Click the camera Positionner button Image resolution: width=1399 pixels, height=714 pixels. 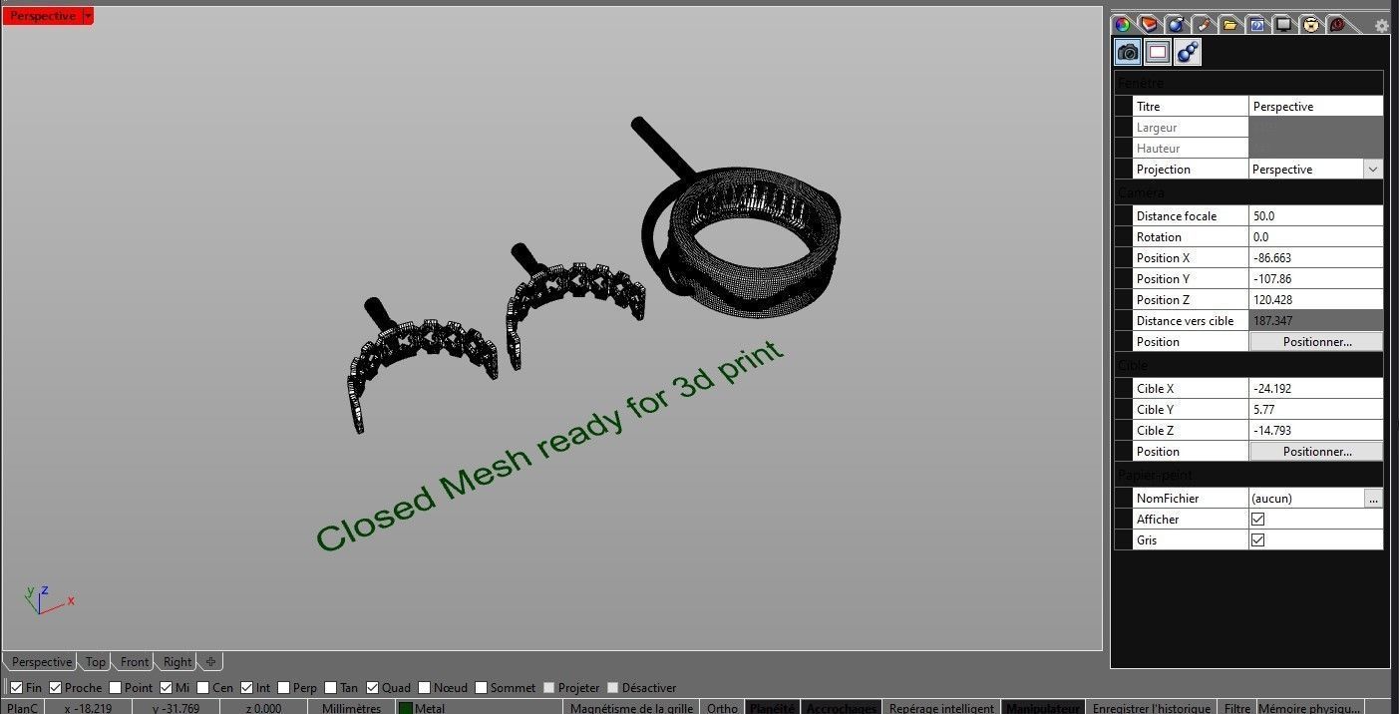tap(1316, 342)
